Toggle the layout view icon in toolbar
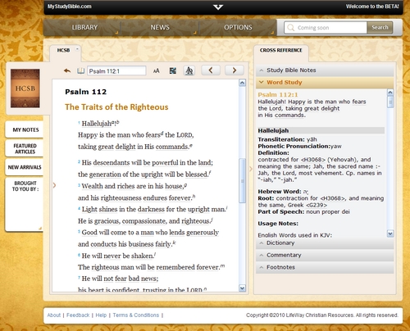This screenshot has width=410, height=331. [173, 71]
